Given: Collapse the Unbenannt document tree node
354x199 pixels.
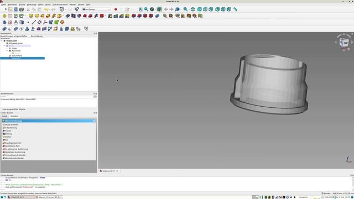Looking at the screenshot, I should (2, 41).
